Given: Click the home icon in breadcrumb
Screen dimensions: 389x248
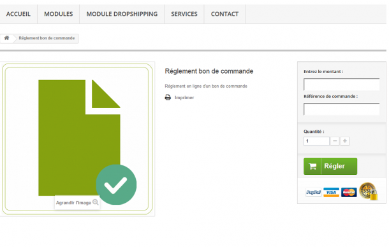Looking at the screenshot, I should pos(7,38).
